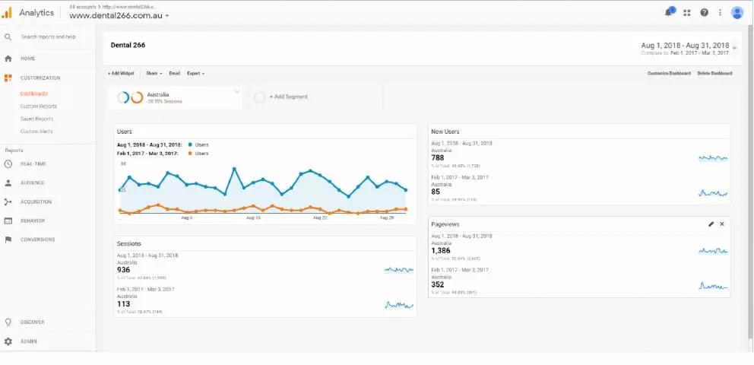Open CONVERSIONS reports

37,240
